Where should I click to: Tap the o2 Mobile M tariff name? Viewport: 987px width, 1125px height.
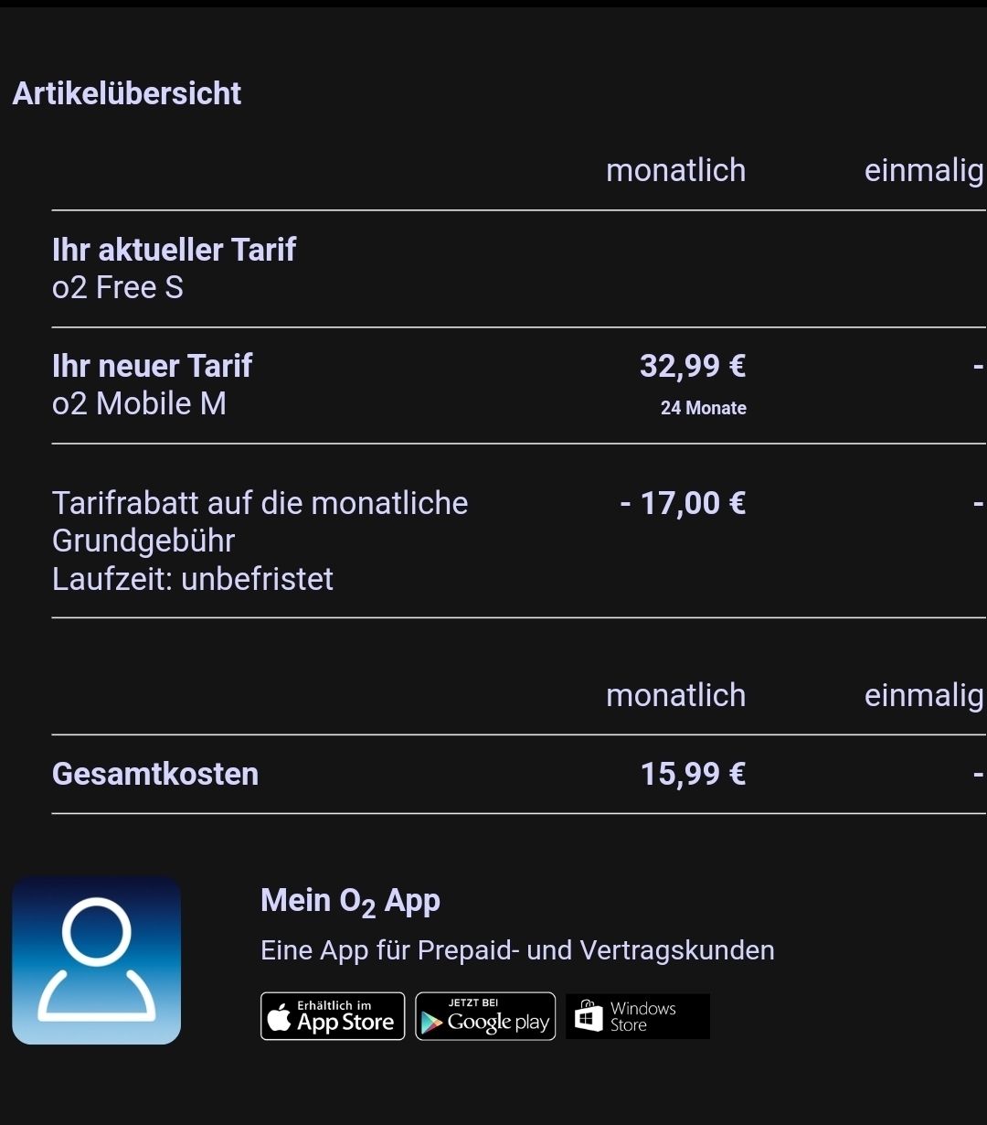pyautogui.click(x=139, y=403)
